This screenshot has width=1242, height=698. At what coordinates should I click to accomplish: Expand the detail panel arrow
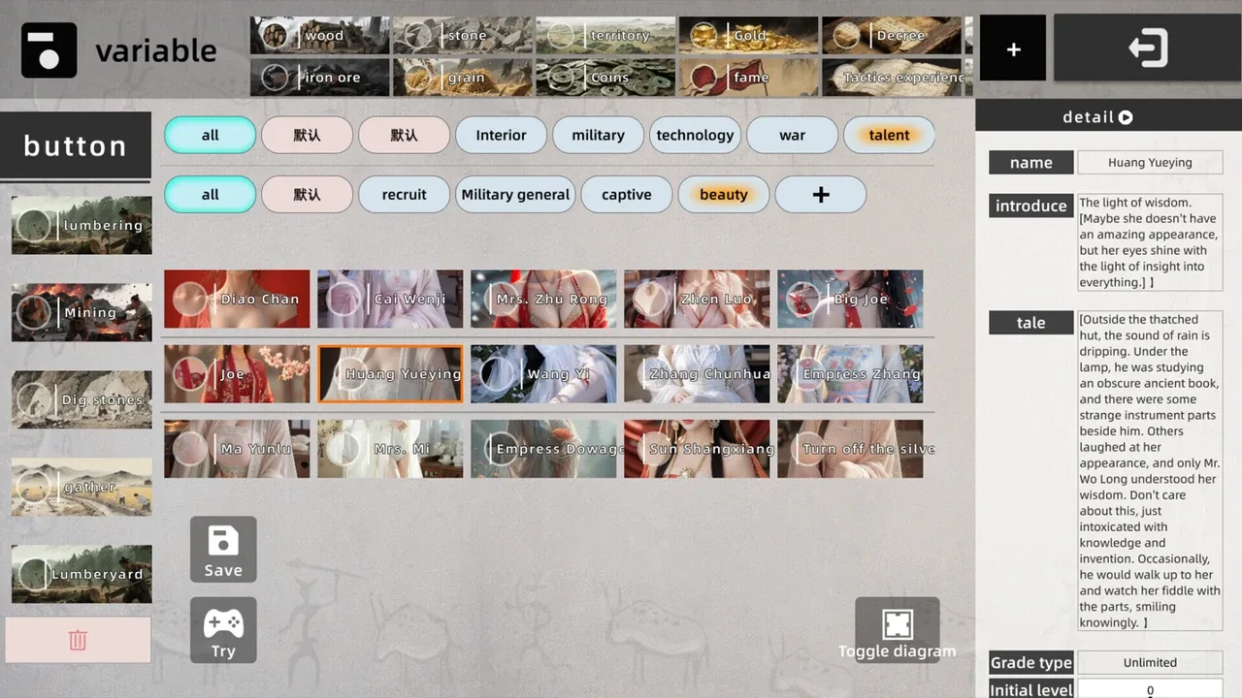coord(1126,117)
